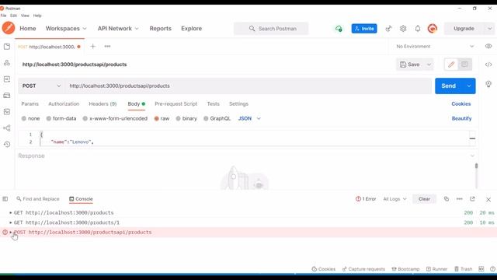Open History in the left sidebar

[7, 144]
